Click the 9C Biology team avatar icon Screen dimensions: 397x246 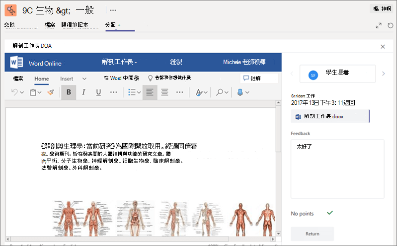click(x=10, y=10)
